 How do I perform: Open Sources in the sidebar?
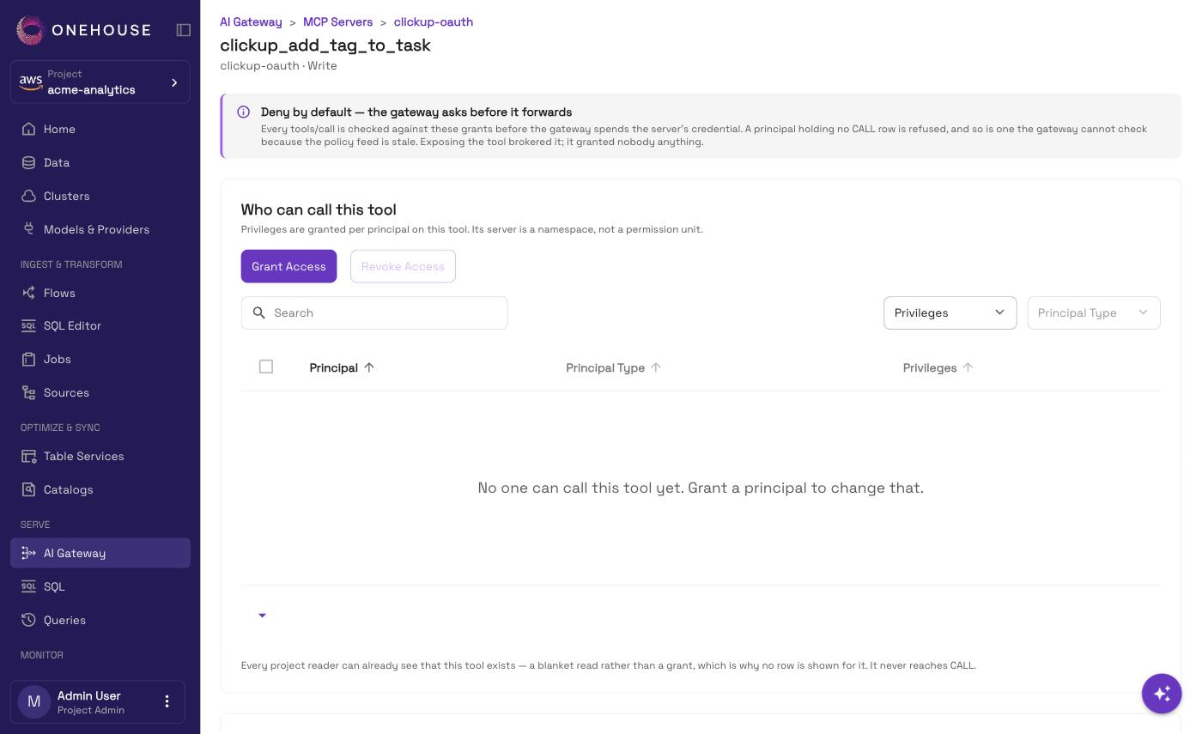100,392
